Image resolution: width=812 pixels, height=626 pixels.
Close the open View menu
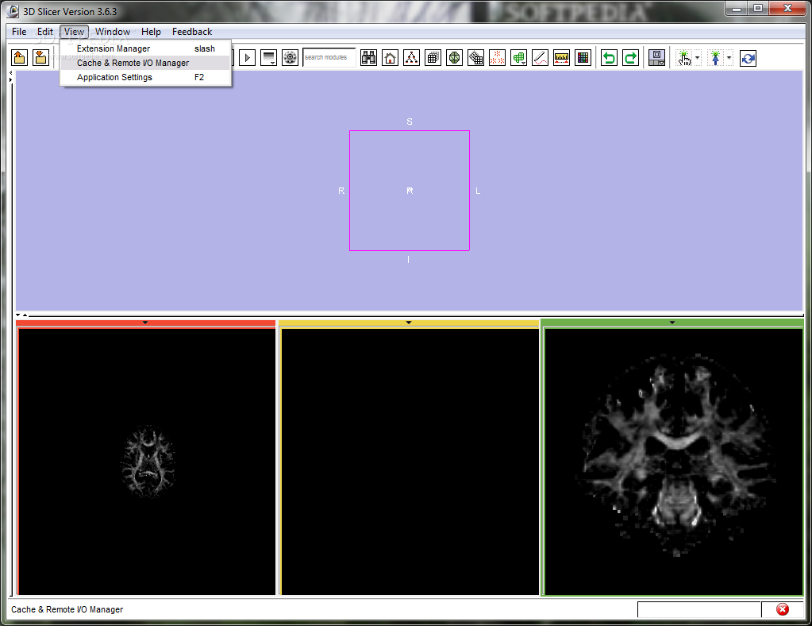point(74,32)
